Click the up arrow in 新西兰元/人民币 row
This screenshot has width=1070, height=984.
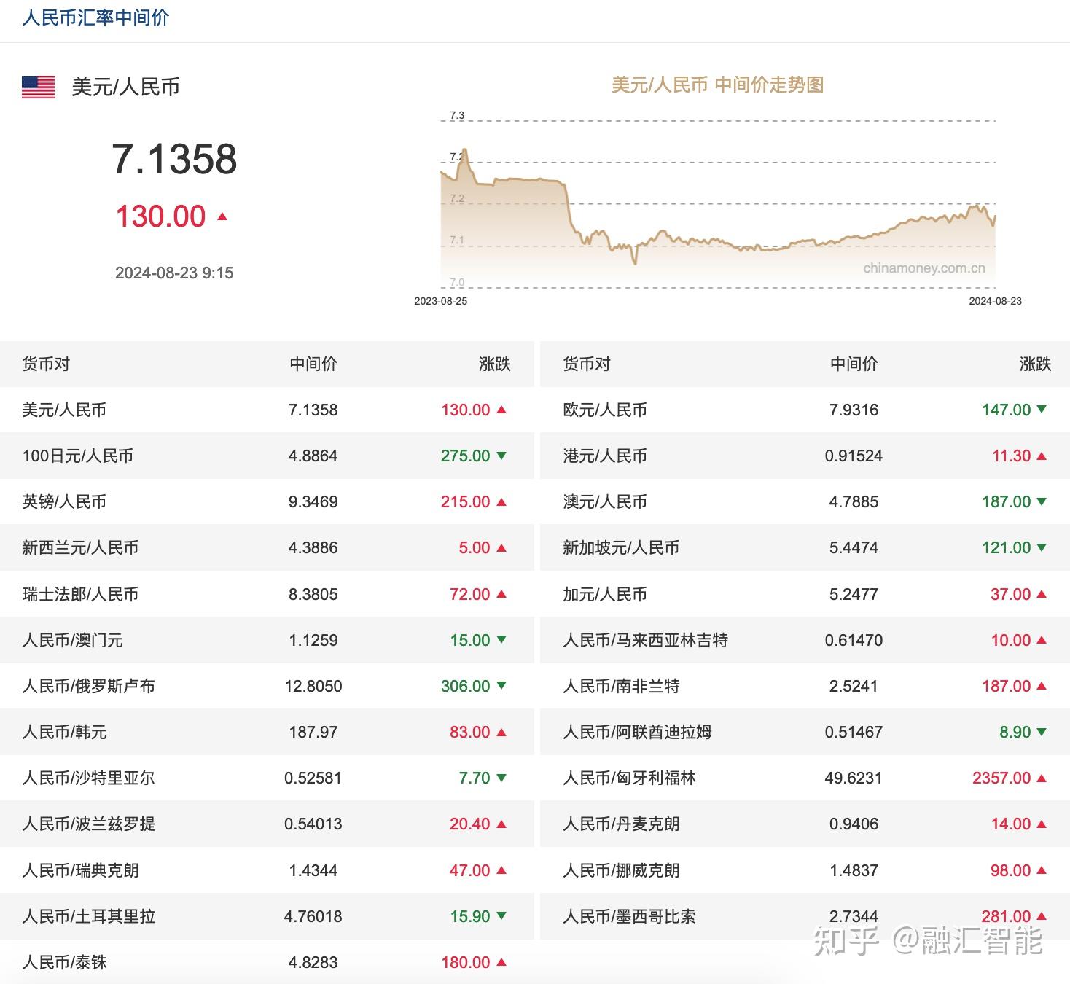coord(501,547)
